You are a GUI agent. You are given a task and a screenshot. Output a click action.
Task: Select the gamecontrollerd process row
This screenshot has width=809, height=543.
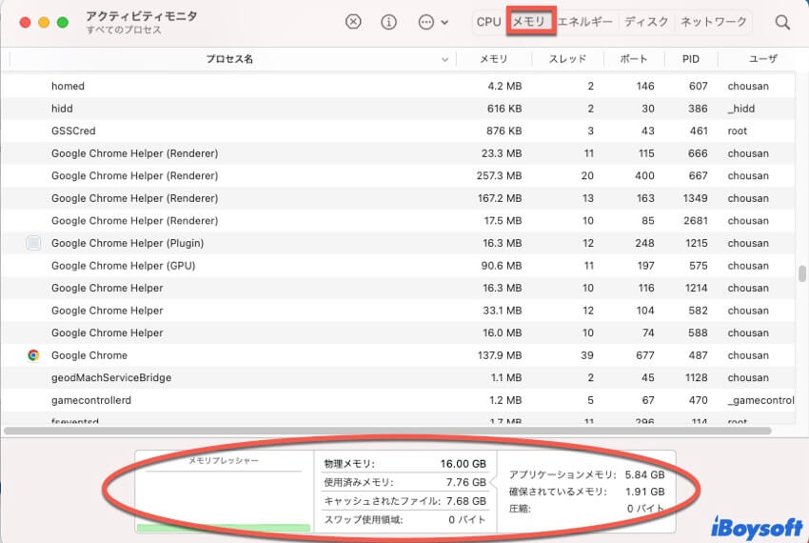(398, 400)
